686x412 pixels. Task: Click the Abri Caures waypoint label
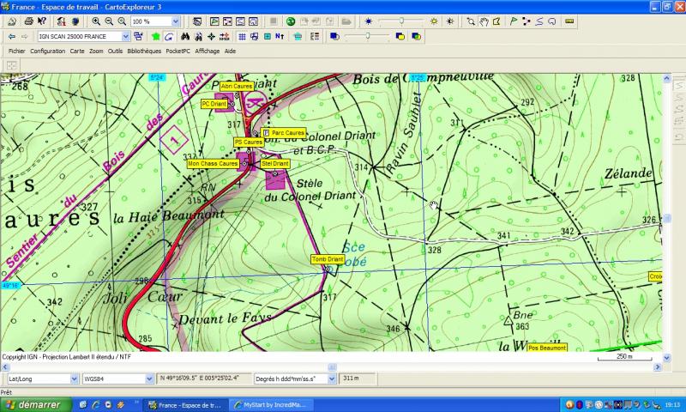point(237,86)
